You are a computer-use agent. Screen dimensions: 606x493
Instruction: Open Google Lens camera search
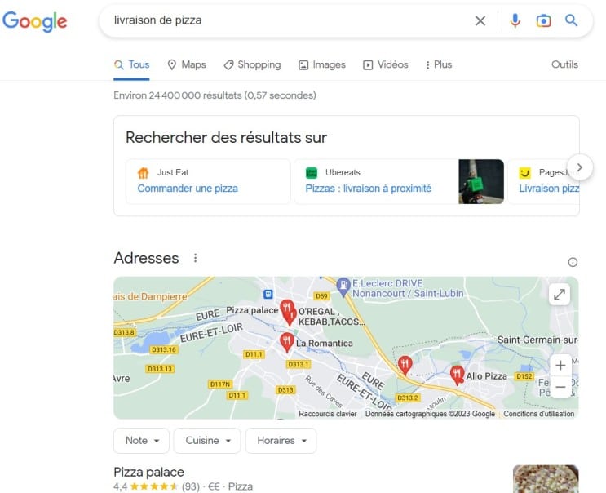[543, 21]
